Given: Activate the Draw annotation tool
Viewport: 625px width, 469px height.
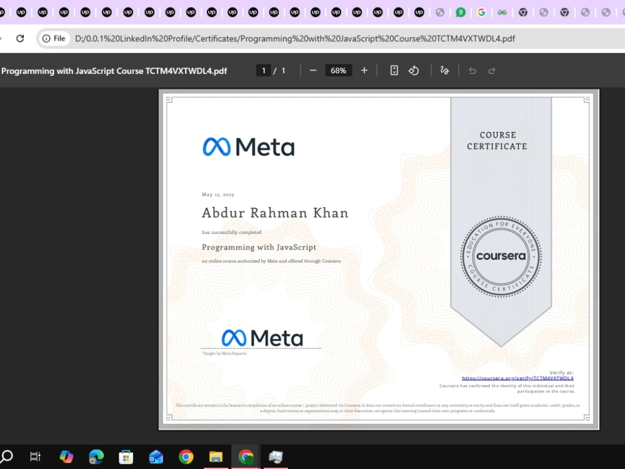Looking at the screenshot, I should tap(444, 71).
